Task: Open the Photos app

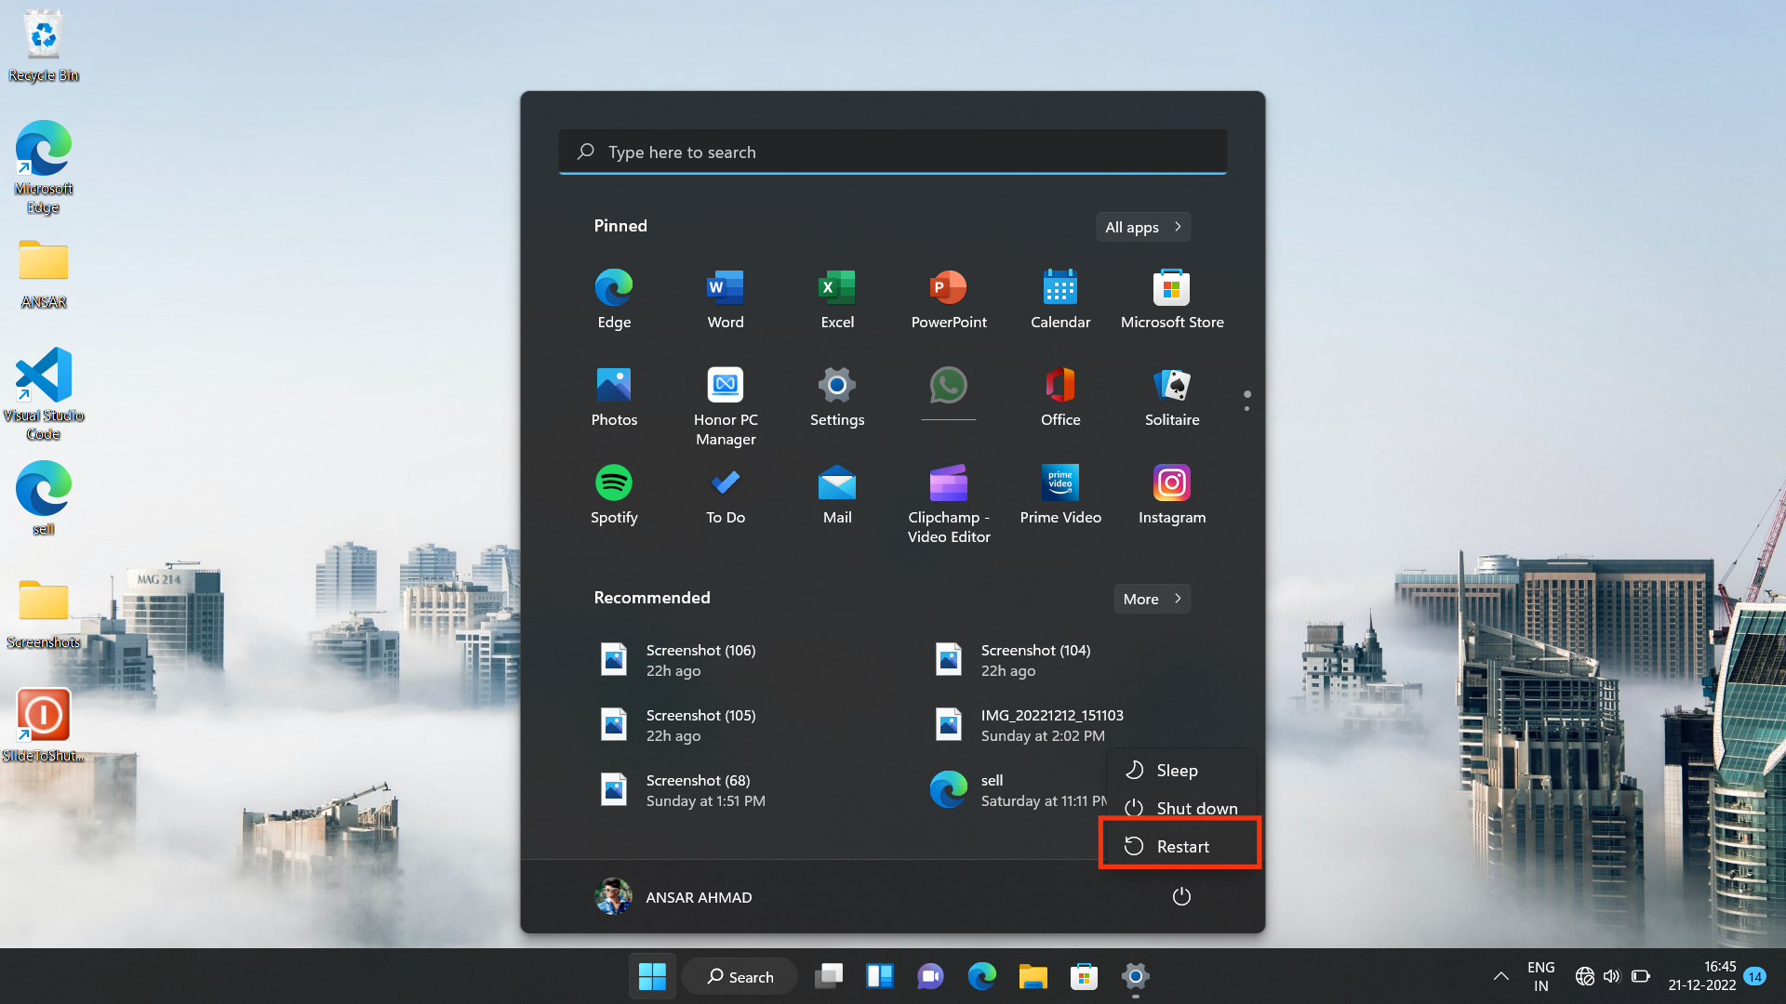Action: point(613,395)
